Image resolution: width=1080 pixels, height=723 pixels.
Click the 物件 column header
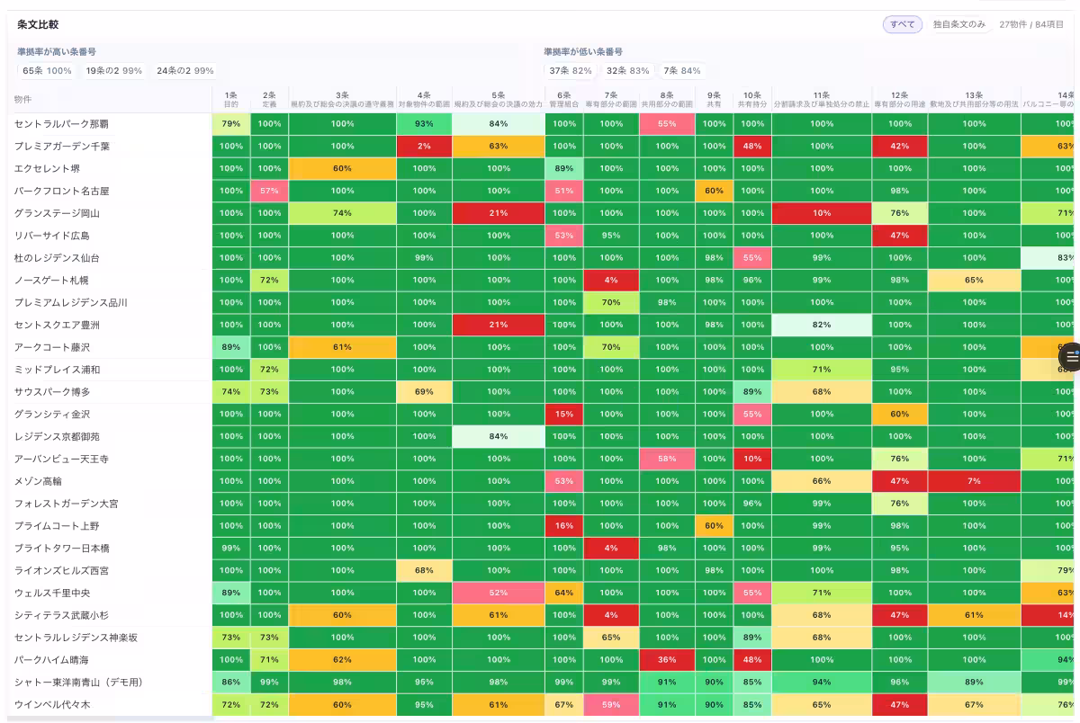[22, 99]
